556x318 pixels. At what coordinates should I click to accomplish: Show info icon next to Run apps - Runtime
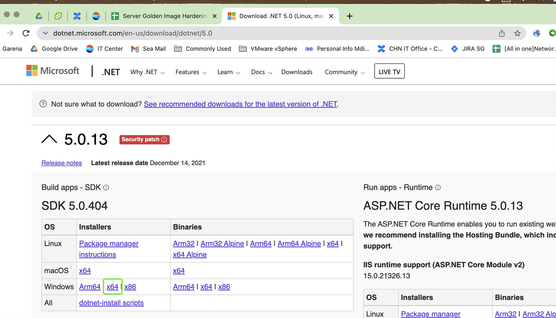pos(438,187)
